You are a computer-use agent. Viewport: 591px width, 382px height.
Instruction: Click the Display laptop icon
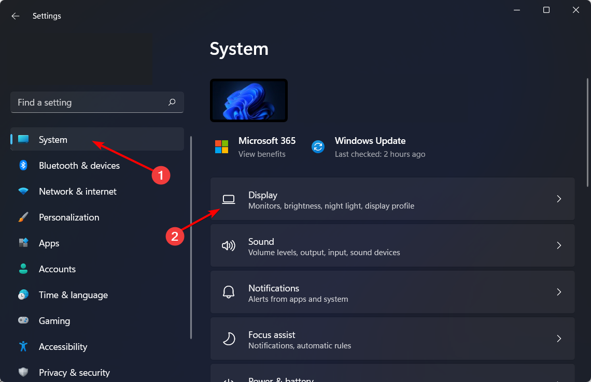pos(229,199)
